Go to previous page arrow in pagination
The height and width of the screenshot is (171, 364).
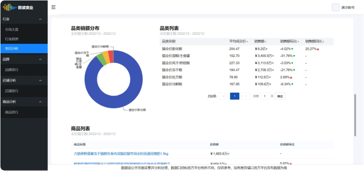tap(223, 96)
